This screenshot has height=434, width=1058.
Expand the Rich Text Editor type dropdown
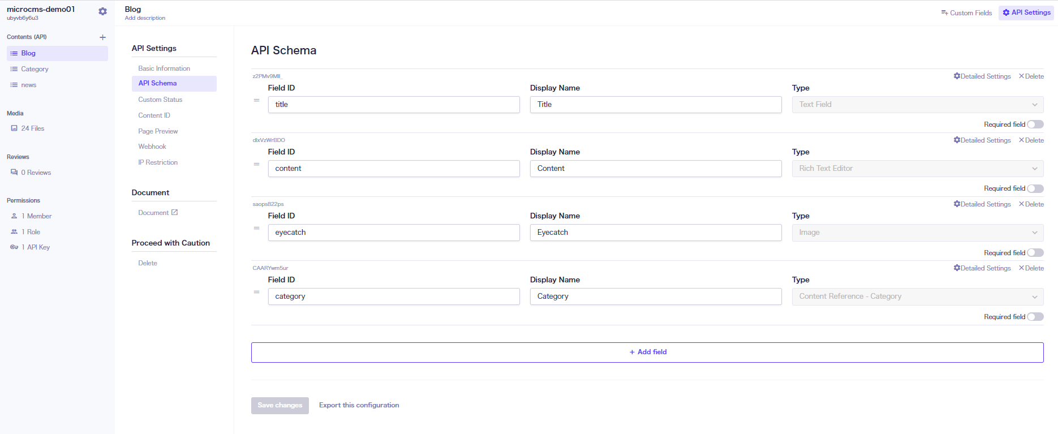(x=917, y=169)
